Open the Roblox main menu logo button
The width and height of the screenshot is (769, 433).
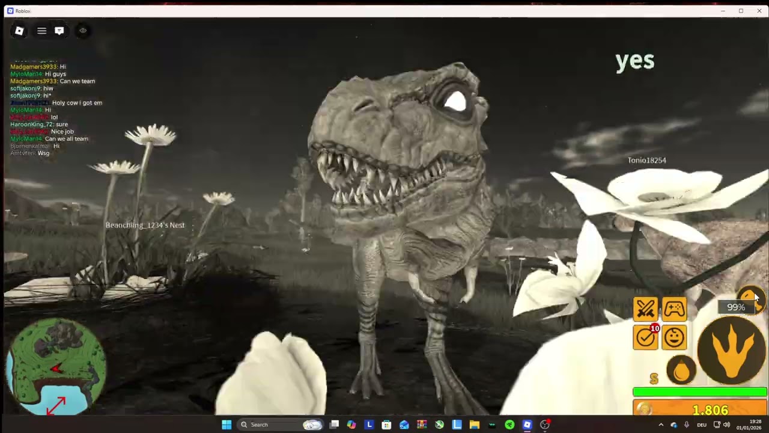19,31
